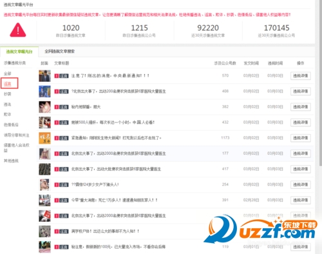Viewport: 322px width, 254px height.
Task: Select the 违规文章曝光台 tab
Action: pyautogui.click(x=19, y=52)
